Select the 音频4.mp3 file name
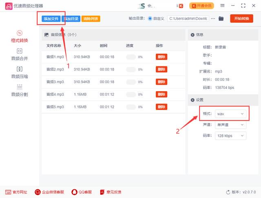The image size is (261, 198). [x=55, y=94]
